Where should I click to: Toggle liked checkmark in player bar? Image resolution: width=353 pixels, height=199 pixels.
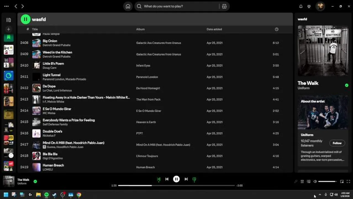click(35, 182)
